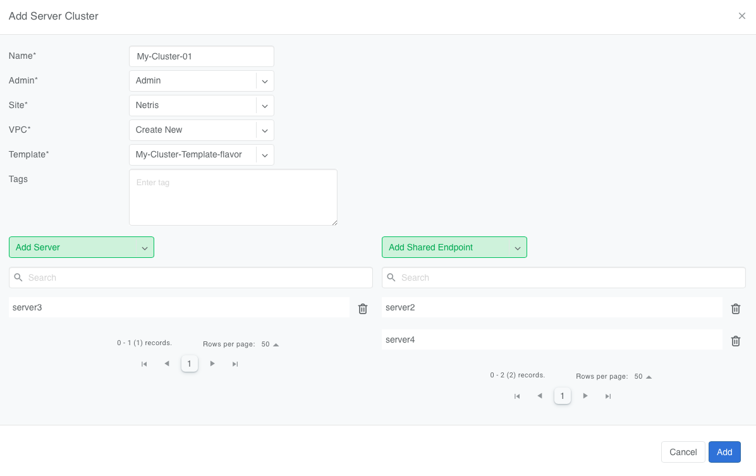Select page 1 in server pagination
The image size is (756, 476).
[x=189, y=363]
